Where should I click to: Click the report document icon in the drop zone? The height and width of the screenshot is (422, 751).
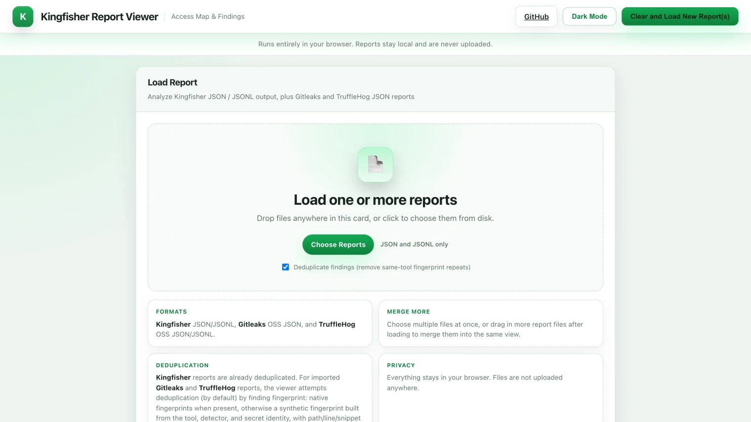click(x=375, y=164)
